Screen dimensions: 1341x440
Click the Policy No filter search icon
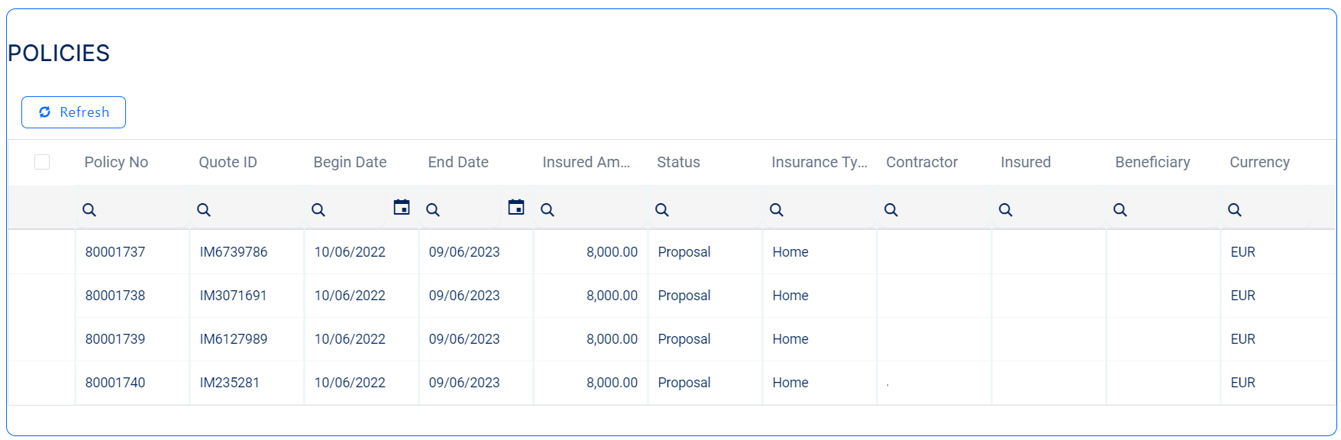(x=89, y=209)
